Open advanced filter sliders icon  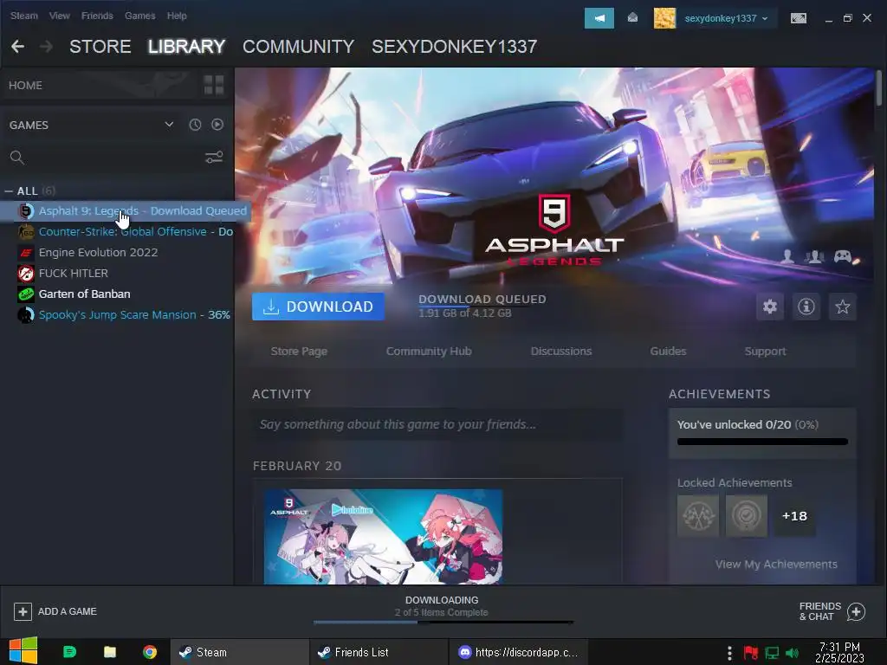click(214, 158)
